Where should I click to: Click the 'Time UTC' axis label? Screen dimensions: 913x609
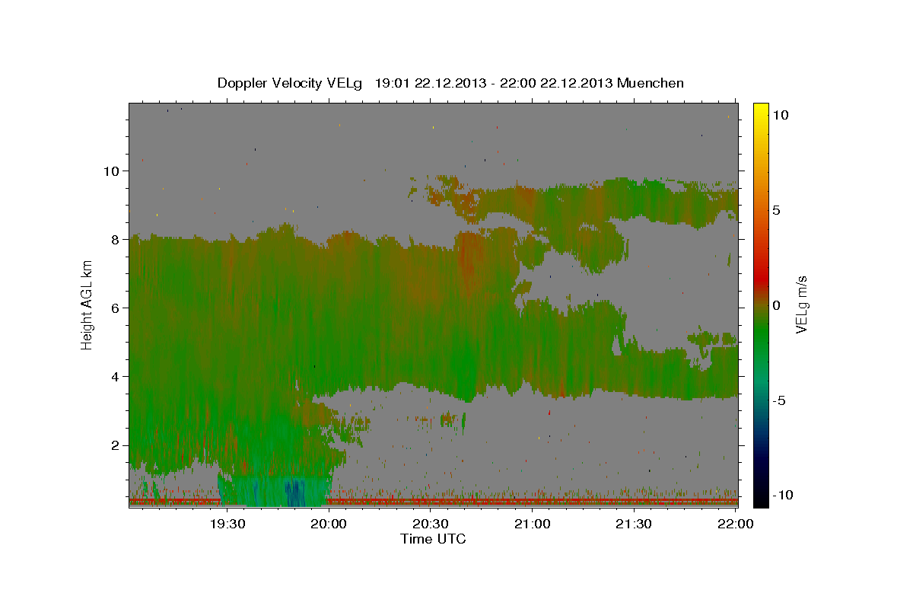click(x=433, y=539)
